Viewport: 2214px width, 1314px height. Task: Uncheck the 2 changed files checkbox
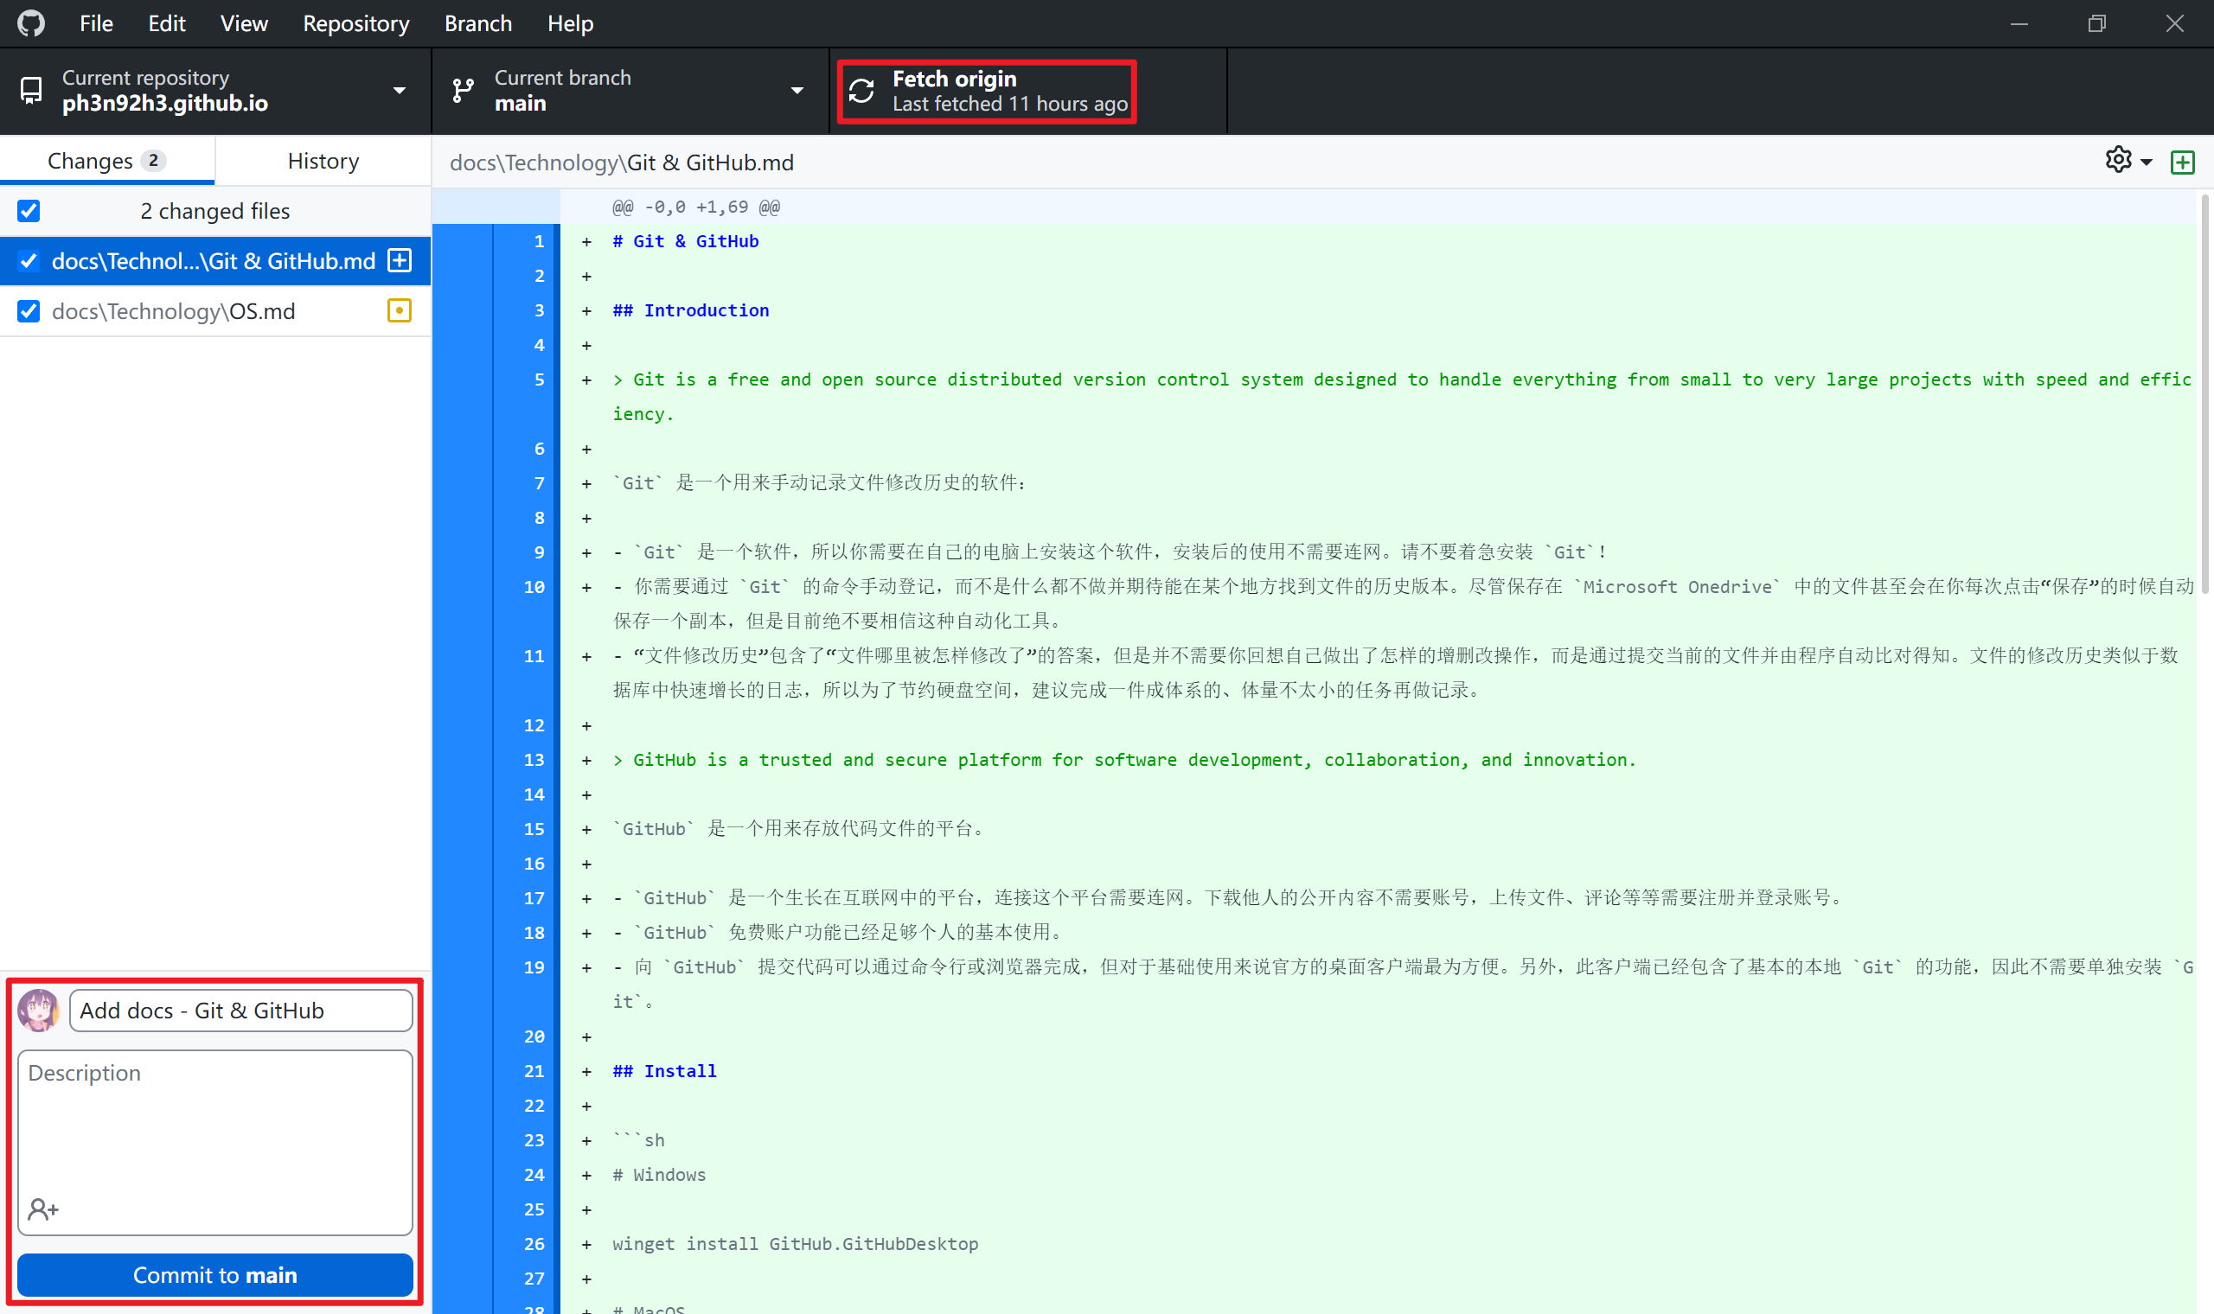click(29, 211)
